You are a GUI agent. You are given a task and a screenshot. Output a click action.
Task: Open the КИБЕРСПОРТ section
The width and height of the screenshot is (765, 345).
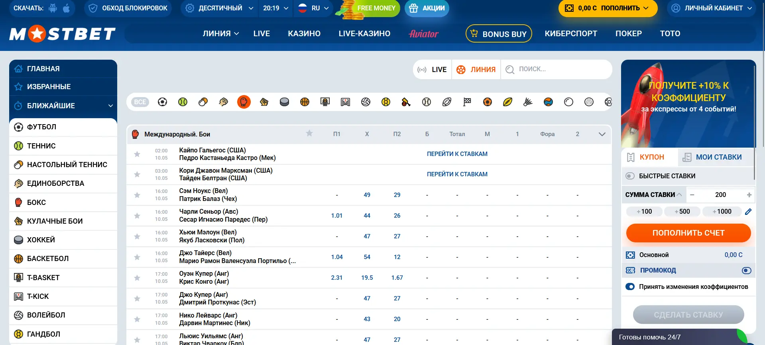(571, 34)
